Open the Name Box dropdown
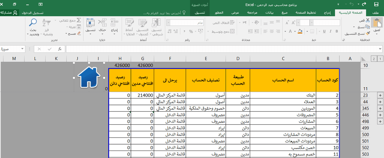This screenshot has height=158, width=384. pos(22,49)
